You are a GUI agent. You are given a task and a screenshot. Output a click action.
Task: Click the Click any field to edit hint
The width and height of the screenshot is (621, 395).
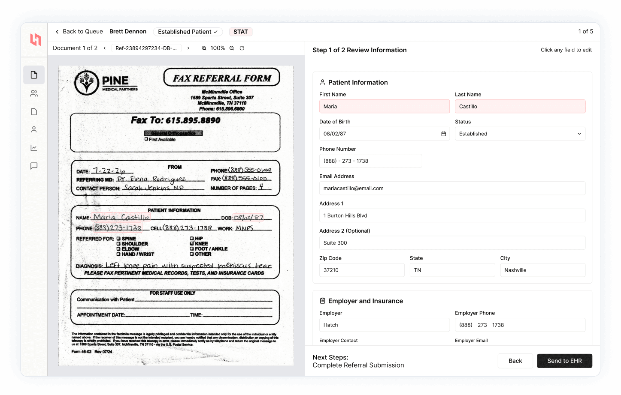tap(566, 50)
